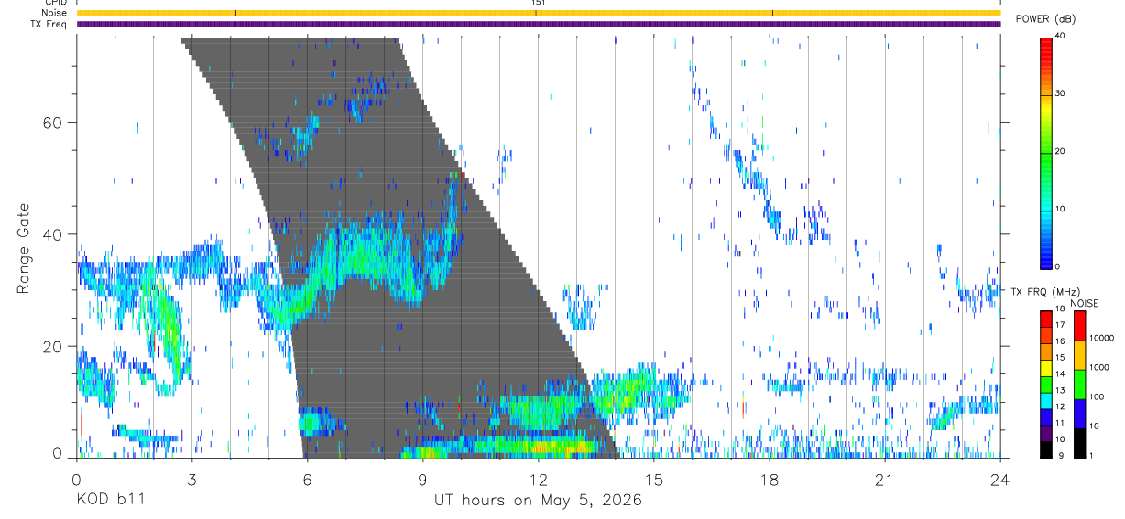Viewport: 1125px width, 519px height.
Task: Click the '11' label on the TX FRQ scale
Action: pyautogui.click(x=1060, y=423)
